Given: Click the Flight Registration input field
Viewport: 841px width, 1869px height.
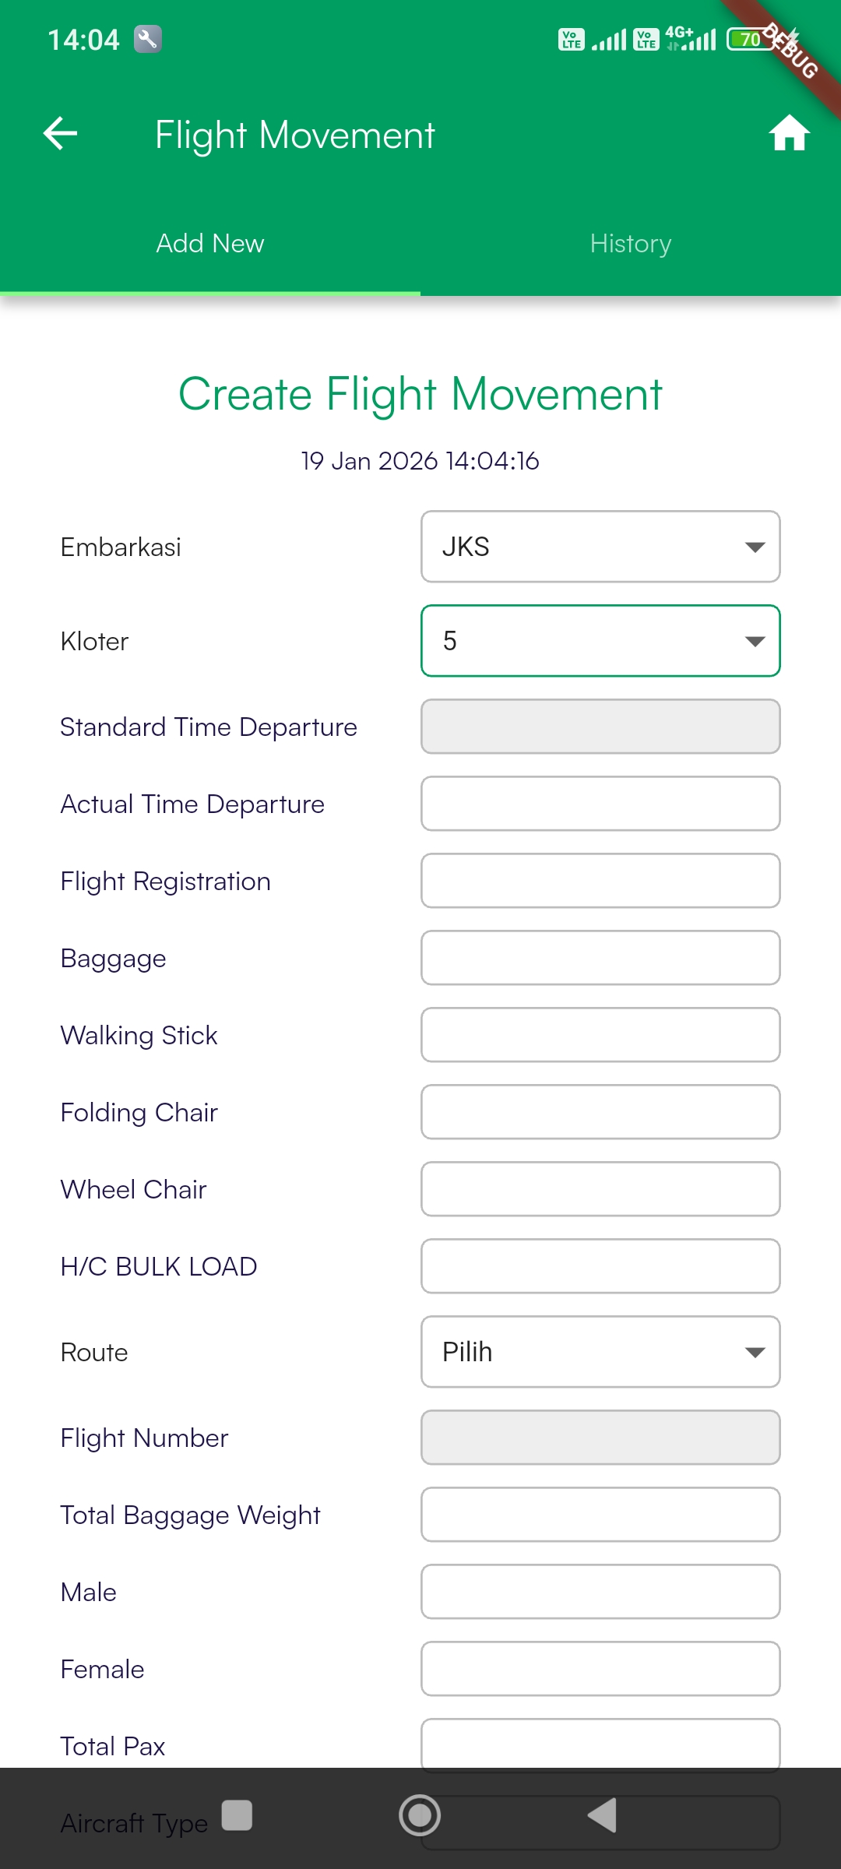Looking at the screenshot, I should click(x=600, y=881).
